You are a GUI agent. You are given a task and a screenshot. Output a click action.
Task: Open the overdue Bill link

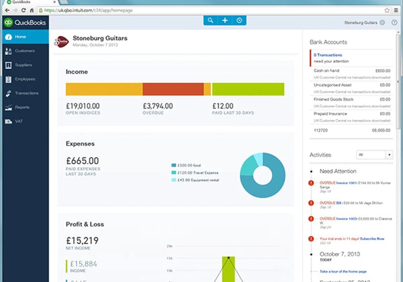point(339,203)
